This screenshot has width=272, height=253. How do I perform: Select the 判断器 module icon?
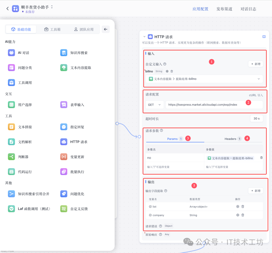(x=11, y=157)
